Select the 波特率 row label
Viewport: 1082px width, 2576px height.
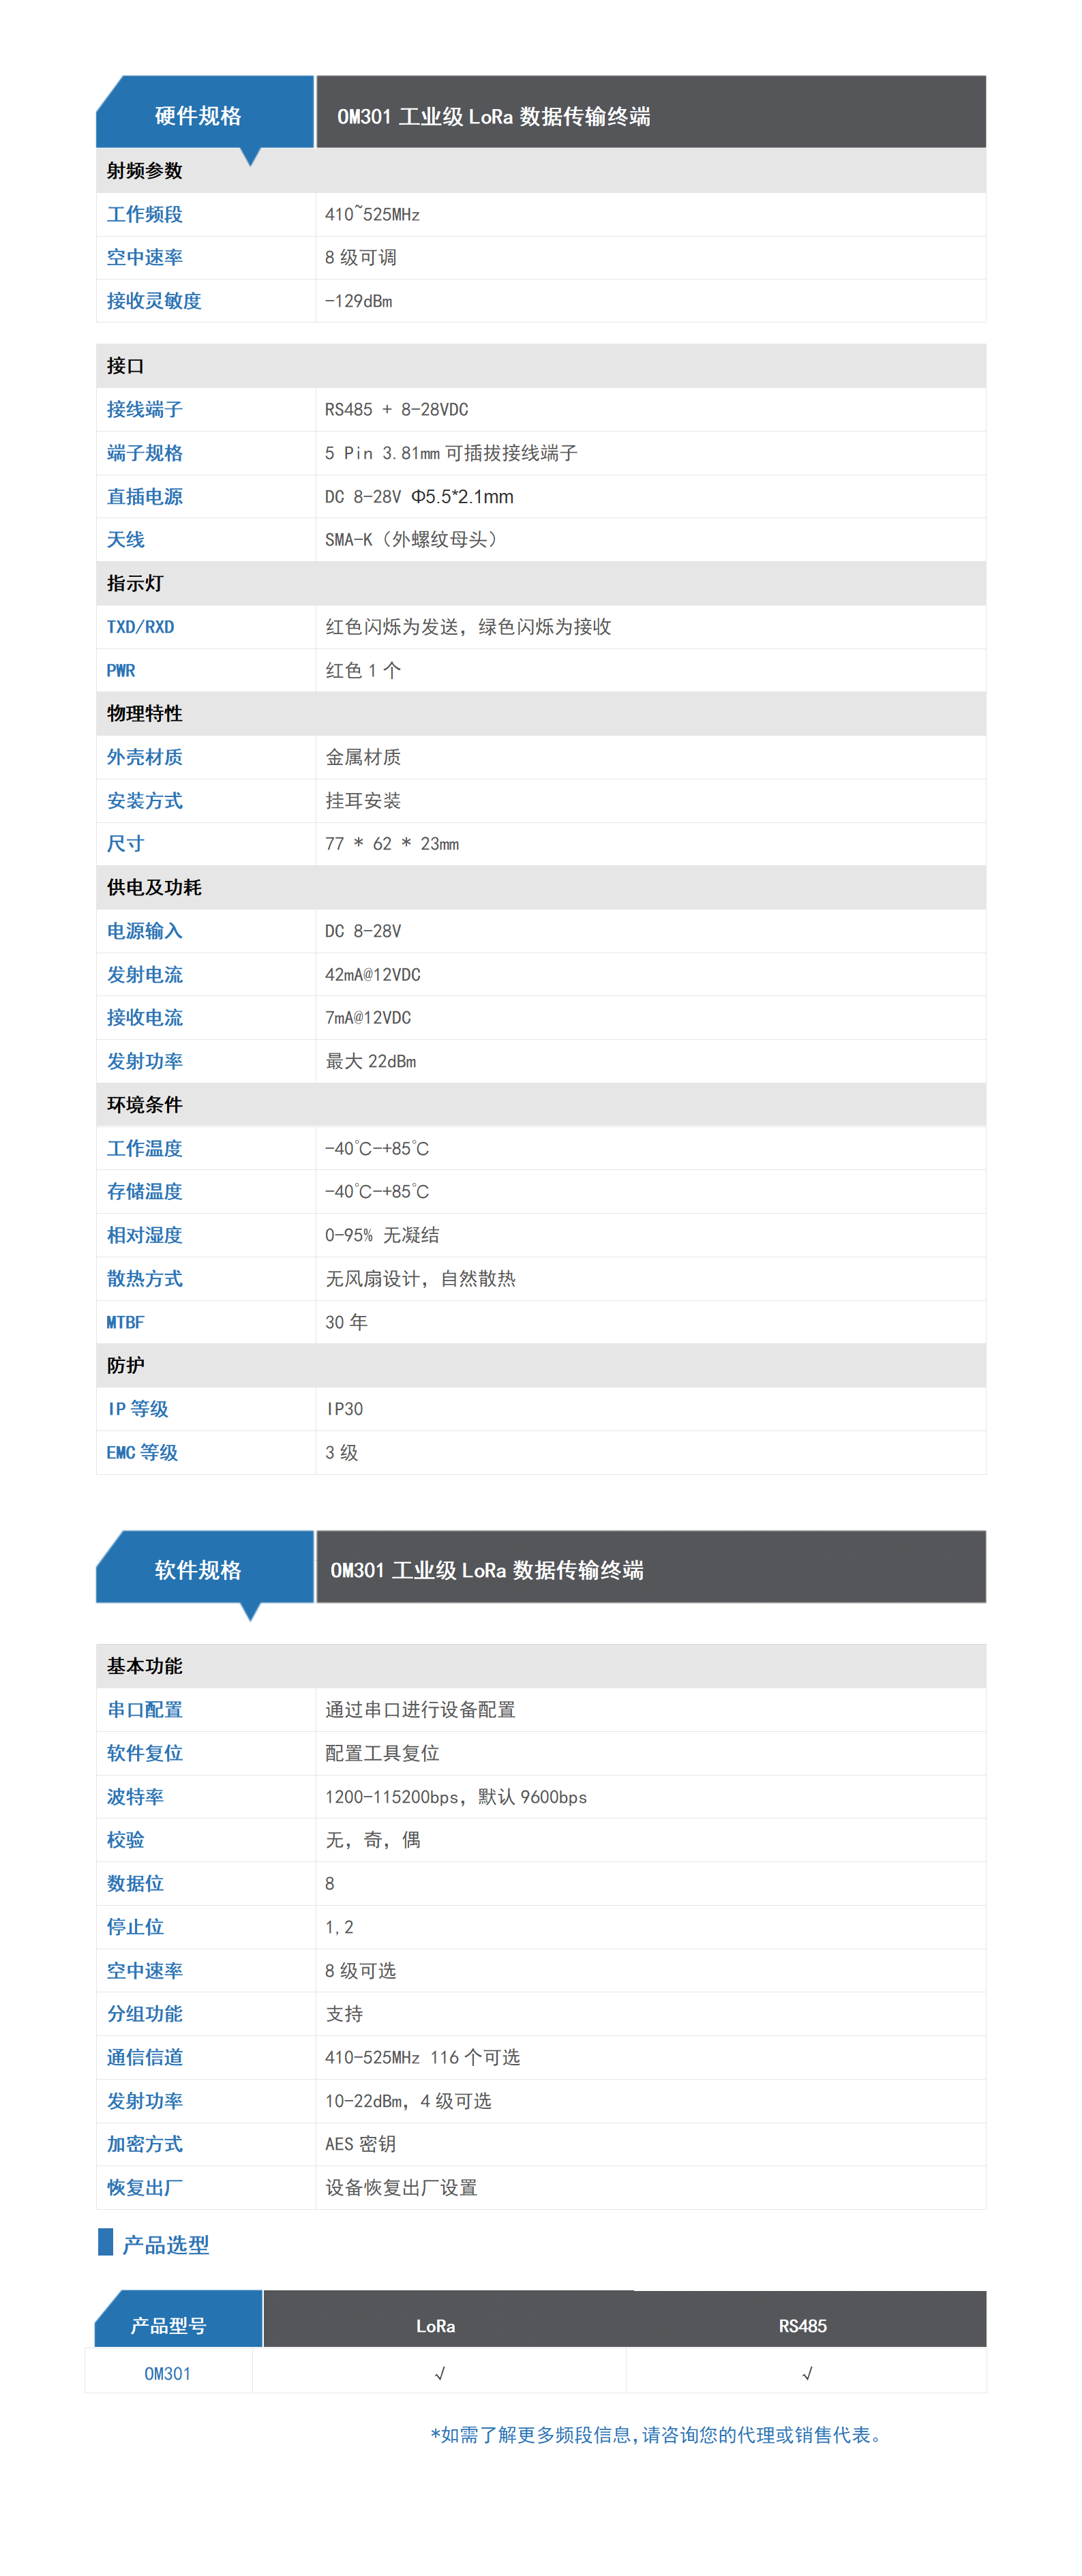coord(135,1797)
